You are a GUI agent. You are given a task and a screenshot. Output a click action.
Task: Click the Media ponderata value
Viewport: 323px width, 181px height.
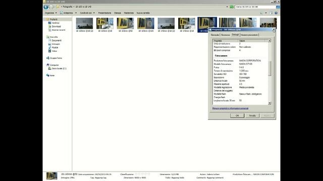[x=247, y=87]
